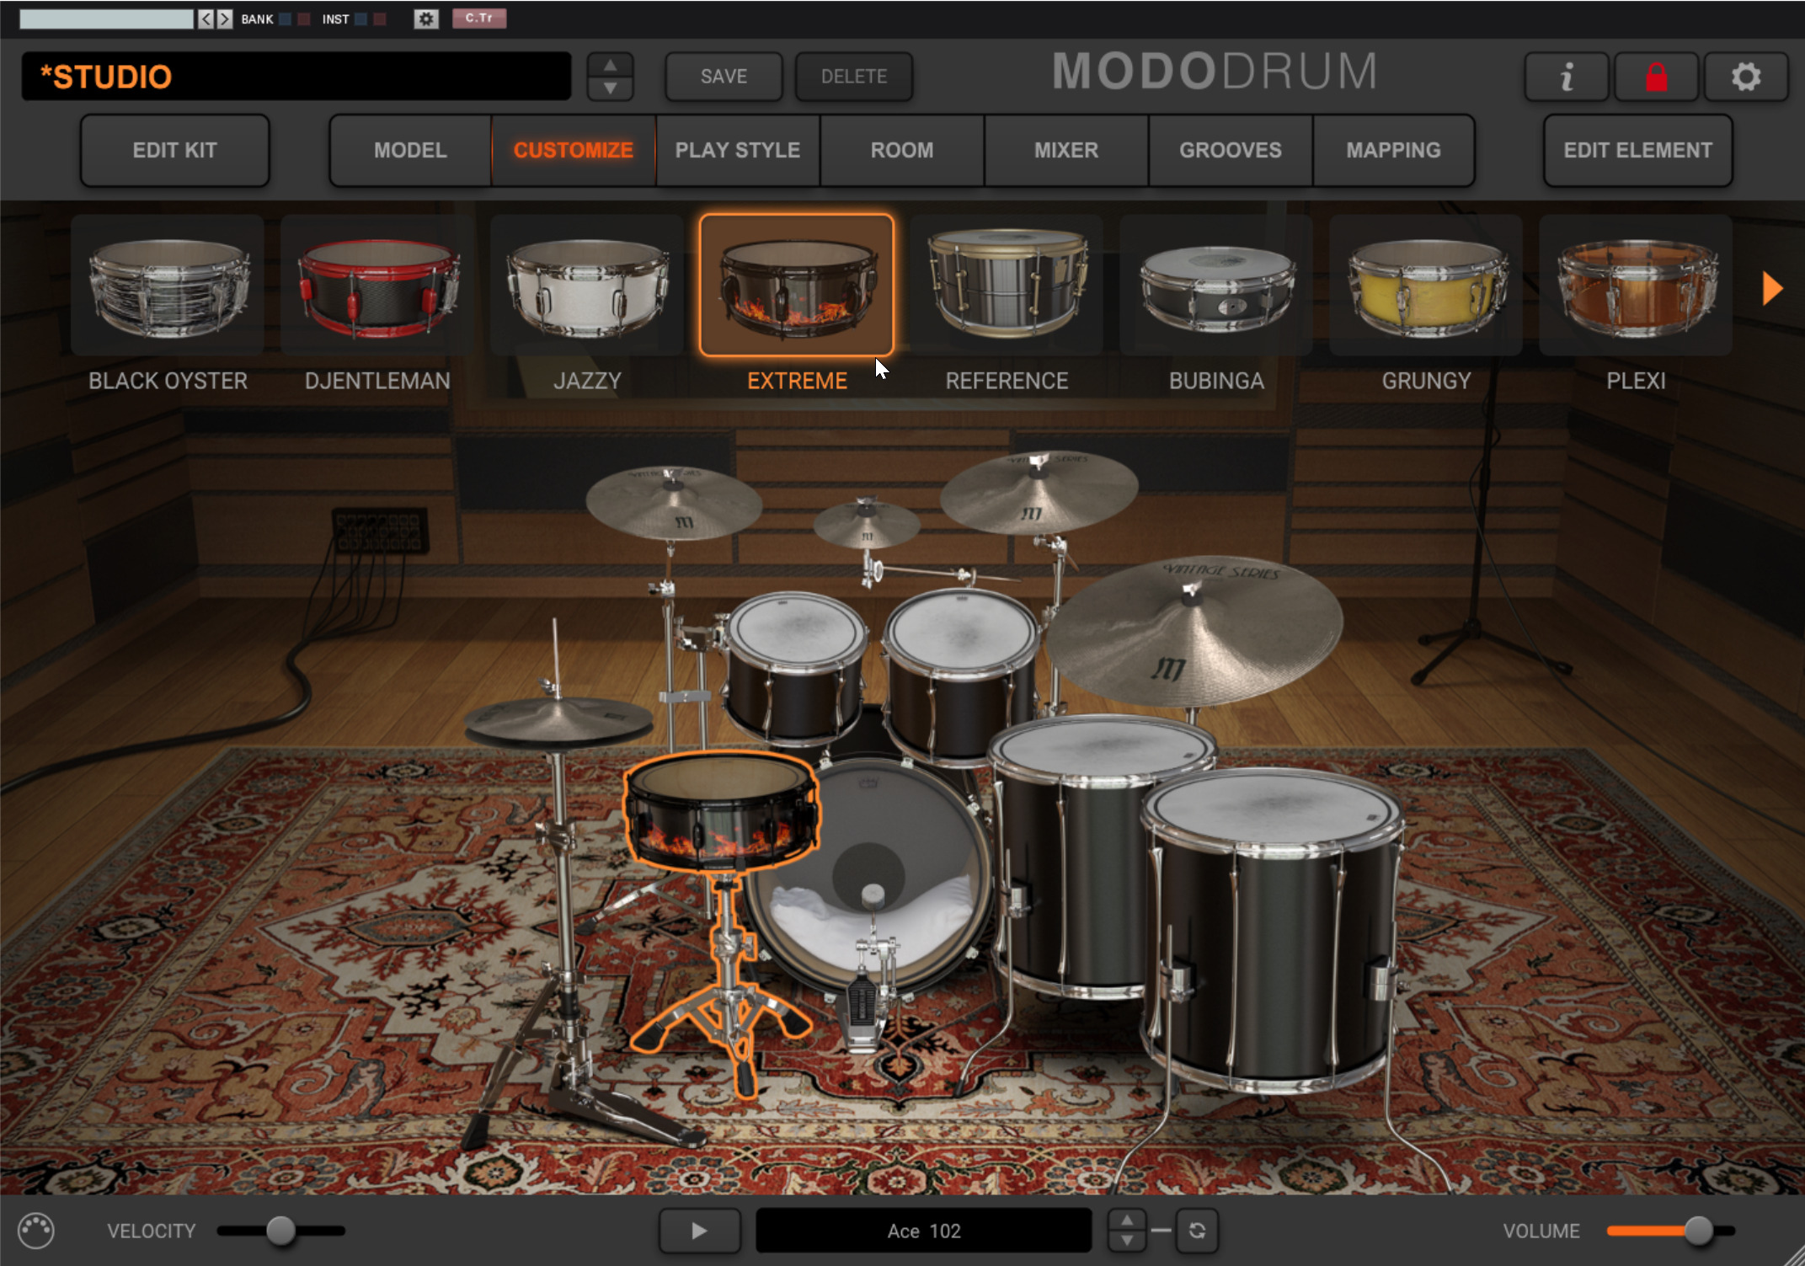Go to next host preset with right arrow
Image resolution: width=1805 pixels, height=1266 pixels.
point(224,19)
